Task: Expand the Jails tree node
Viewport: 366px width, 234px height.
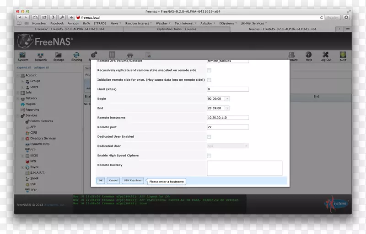Action: coord(18,93)
